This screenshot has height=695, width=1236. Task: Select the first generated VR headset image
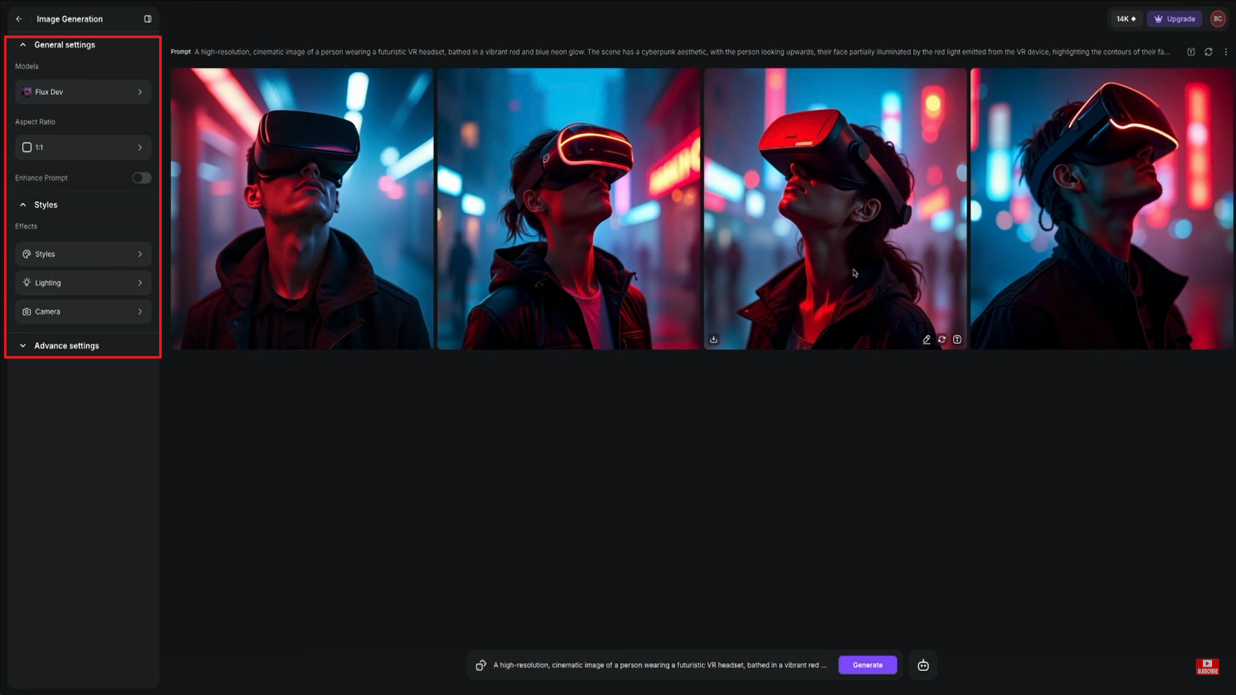point(302,209)
